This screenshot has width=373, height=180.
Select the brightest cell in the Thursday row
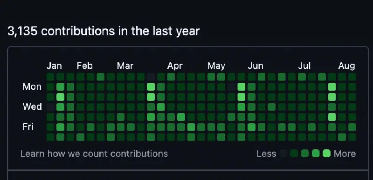(x=332, y=117)
